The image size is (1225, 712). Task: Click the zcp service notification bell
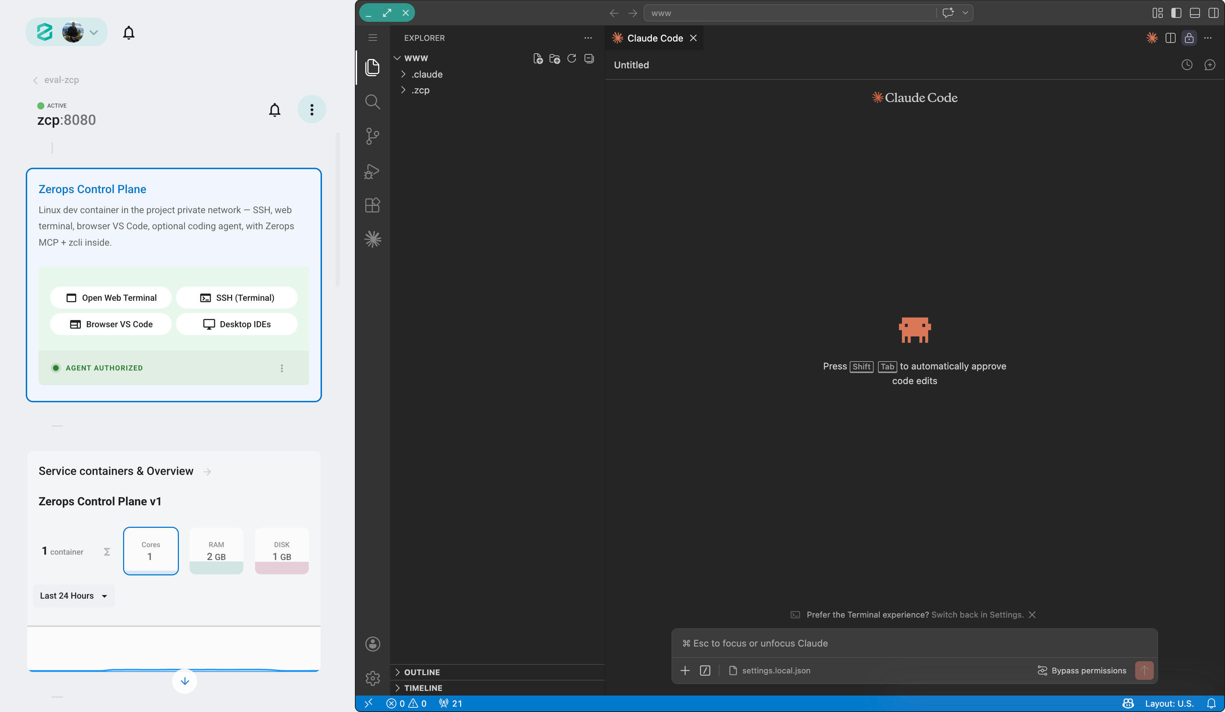coord(275,110)
